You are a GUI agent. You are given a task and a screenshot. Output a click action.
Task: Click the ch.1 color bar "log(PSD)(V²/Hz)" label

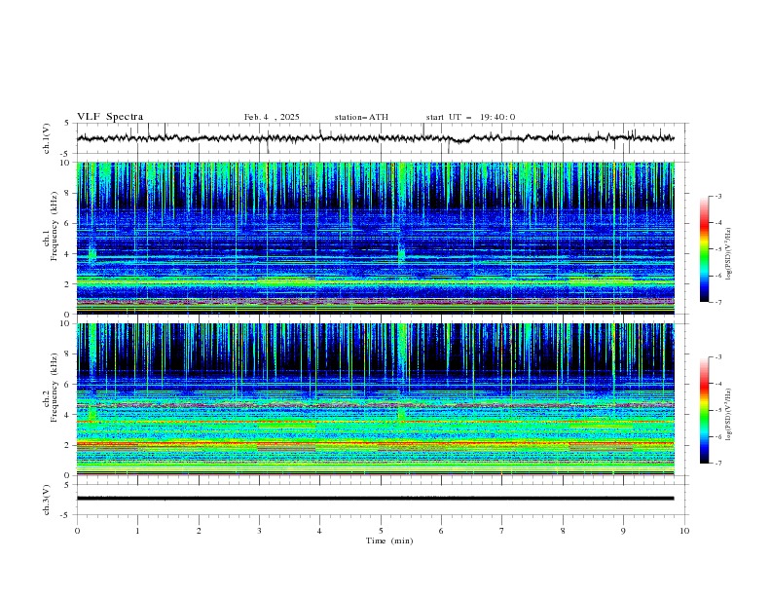(x=728, y=254)
